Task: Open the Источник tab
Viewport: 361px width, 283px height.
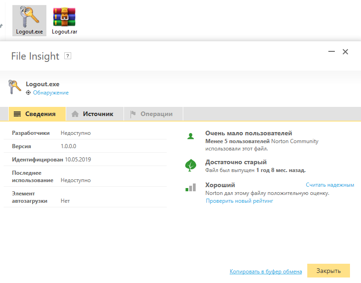Action: (x=95, y=114)
